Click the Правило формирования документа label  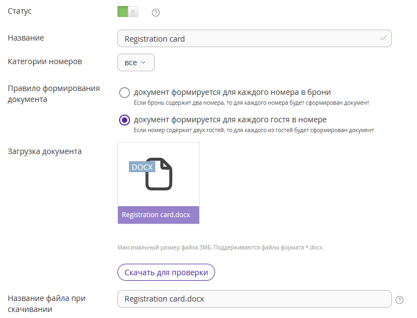[54, 94]
